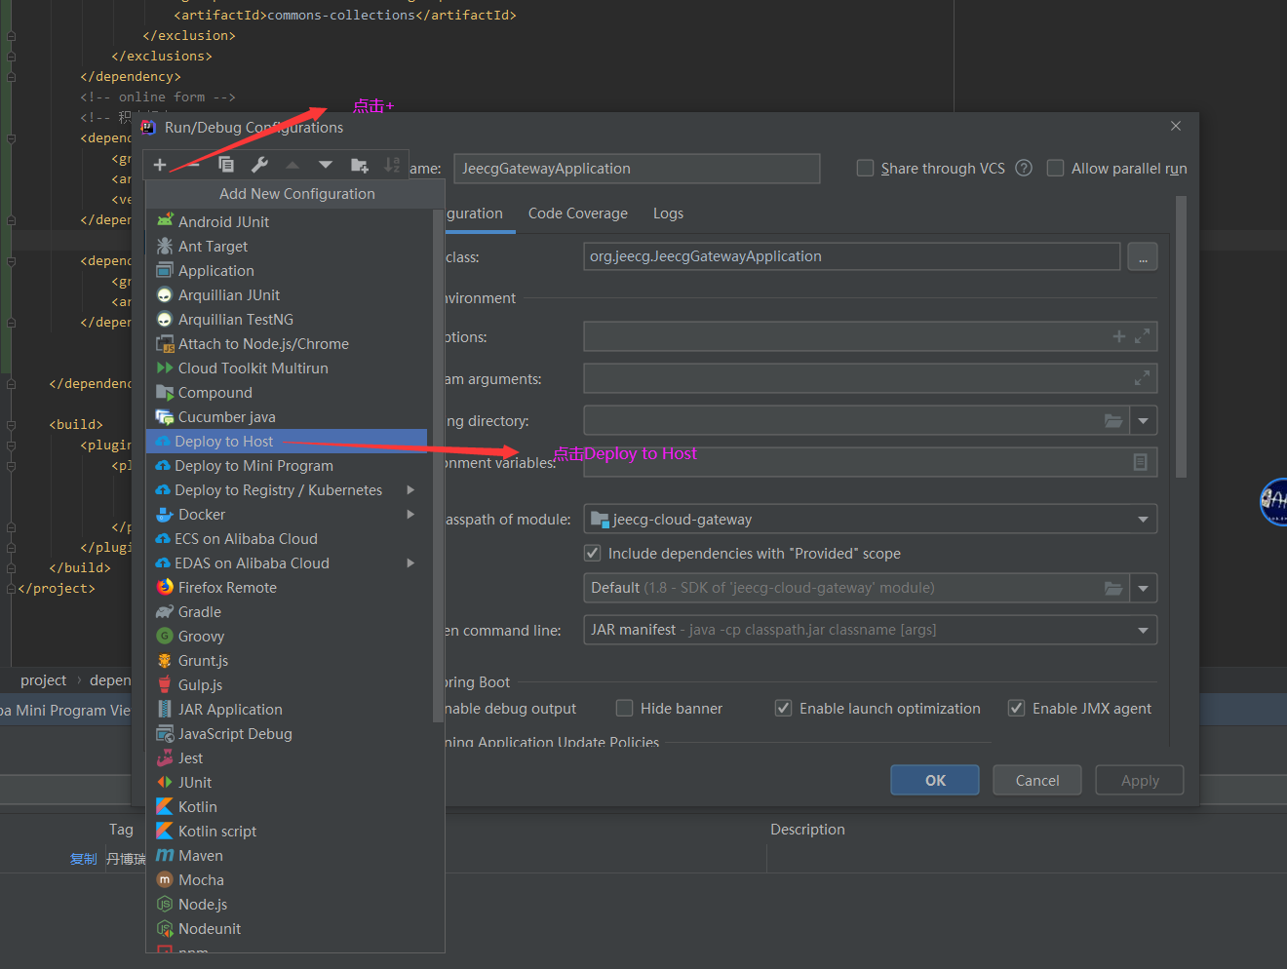Click the wrench Edit Templates icon

coord(259,165)
